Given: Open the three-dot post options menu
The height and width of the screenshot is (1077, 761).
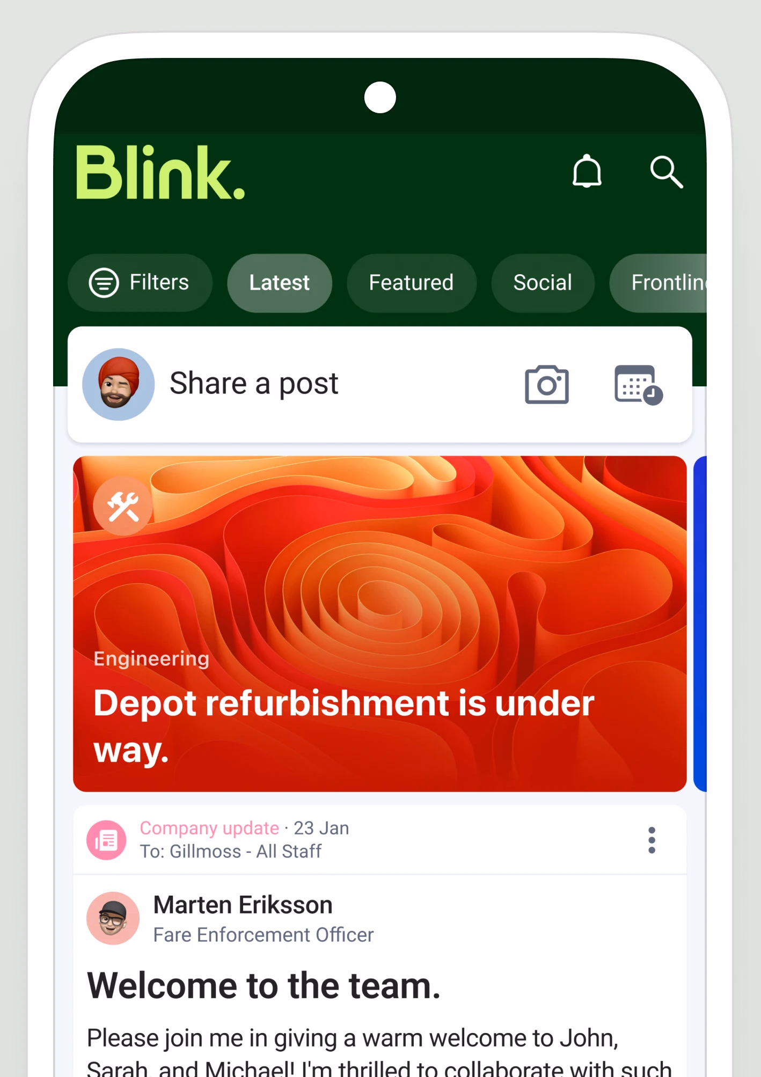Looking at the screenshot, I should 652,840.
